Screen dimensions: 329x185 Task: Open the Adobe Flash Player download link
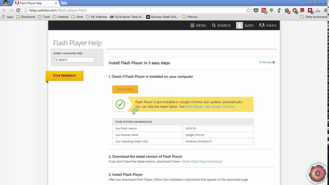(202, 162)
